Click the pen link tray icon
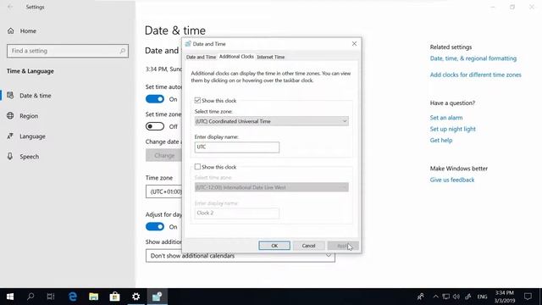The height and width of the screenshot is (305, 542). [468, 297]
